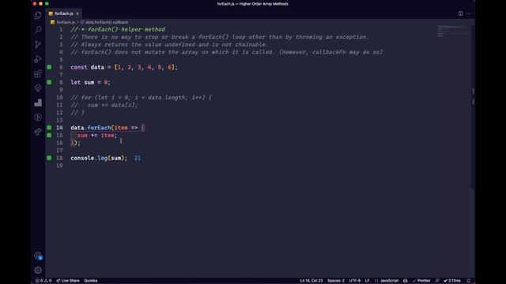This screenshot has height=284, width=506.
Task: Click the Prettier status bar item
Action: [x=421, y=281]
